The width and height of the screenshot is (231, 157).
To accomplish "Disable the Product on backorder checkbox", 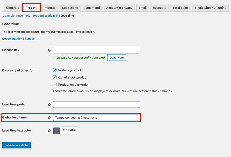I will pos(55,85).
